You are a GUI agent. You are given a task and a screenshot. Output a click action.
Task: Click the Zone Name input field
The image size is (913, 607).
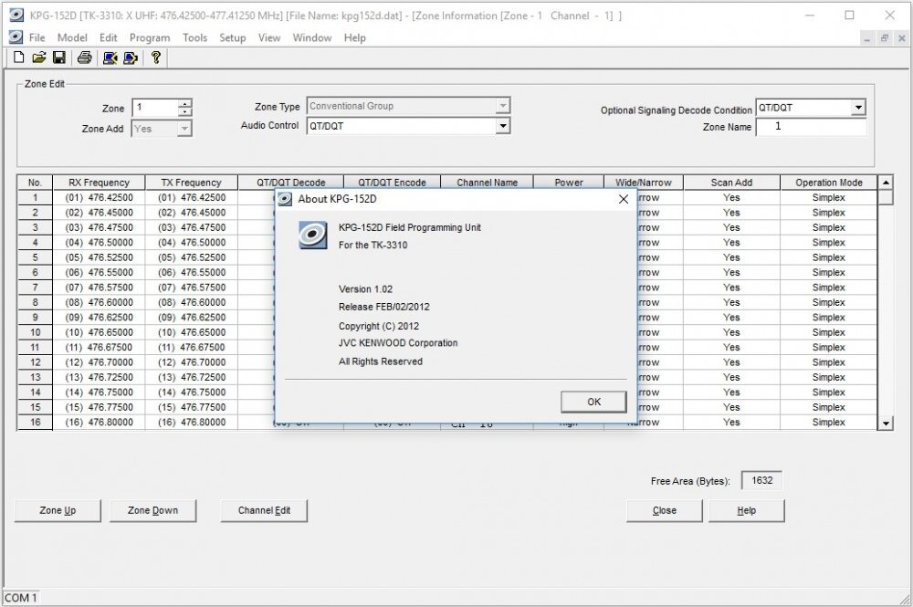point(811,127)
